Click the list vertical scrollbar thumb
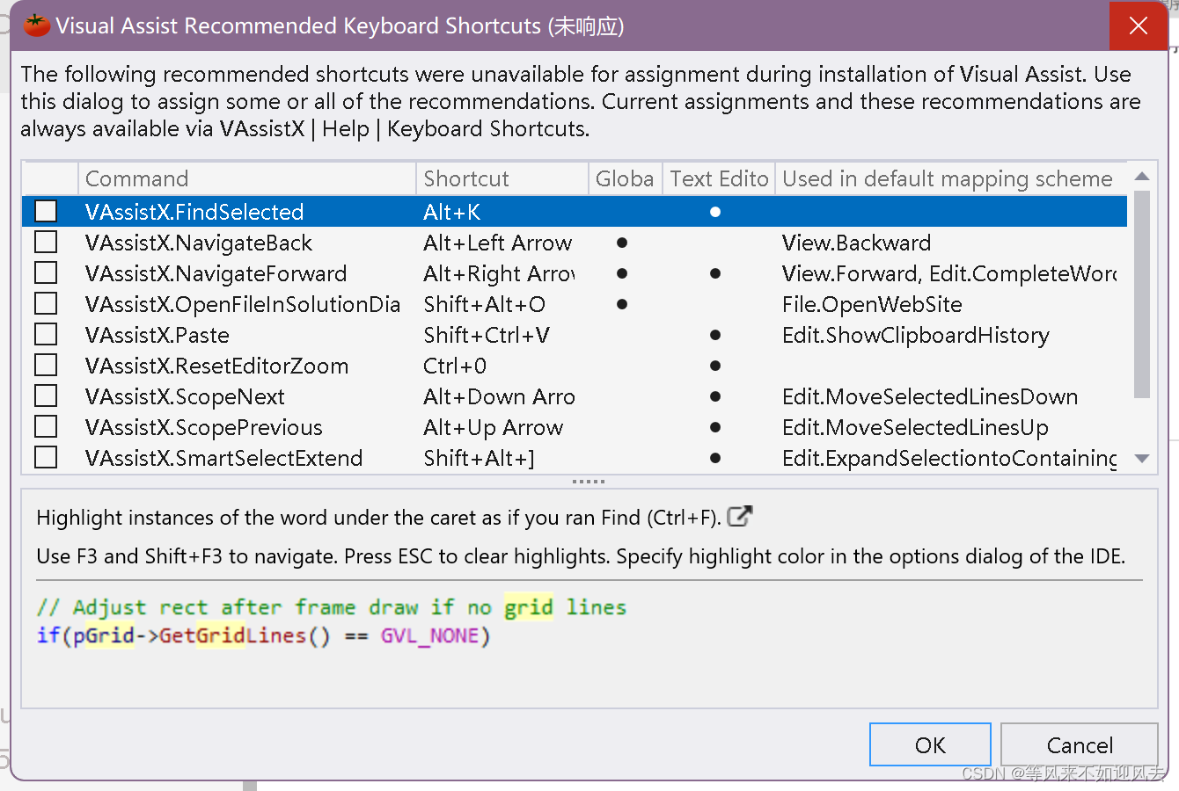 point(1142,294)
